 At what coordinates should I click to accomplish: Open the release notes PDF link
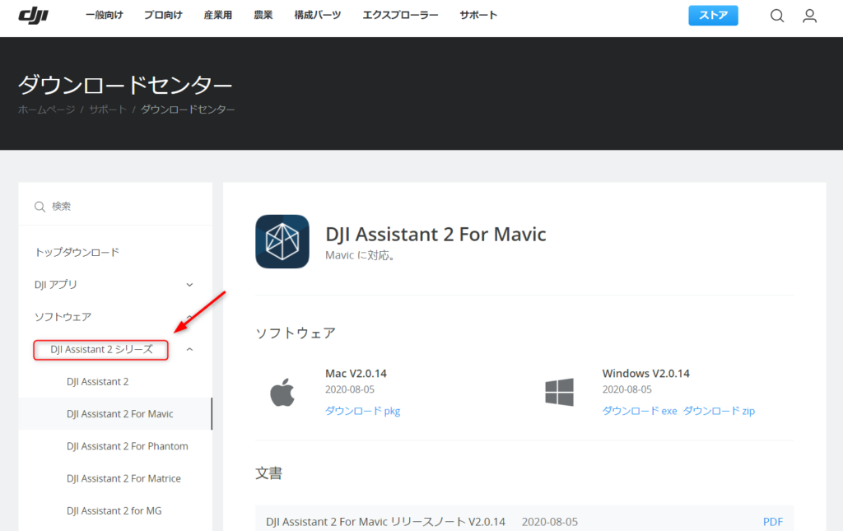coord(772,522)
